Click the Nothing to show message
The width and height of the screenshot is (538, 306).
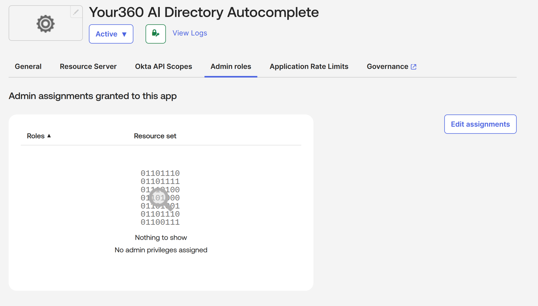click(x=161, y=238)
